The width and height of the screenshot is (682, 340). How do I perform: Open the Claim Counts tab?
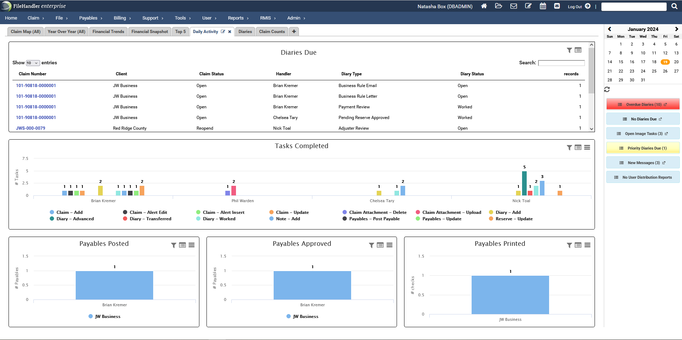click(x=272, y=31)
